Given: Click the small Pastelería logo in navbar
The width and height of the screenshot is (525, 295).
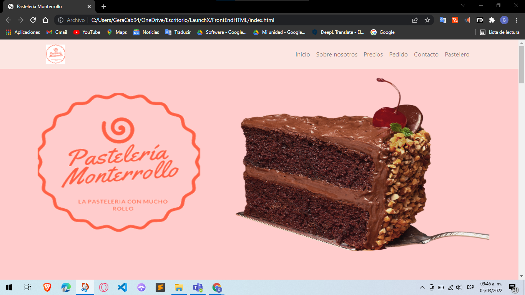Looking at the screenshot, I should [56, 54].
